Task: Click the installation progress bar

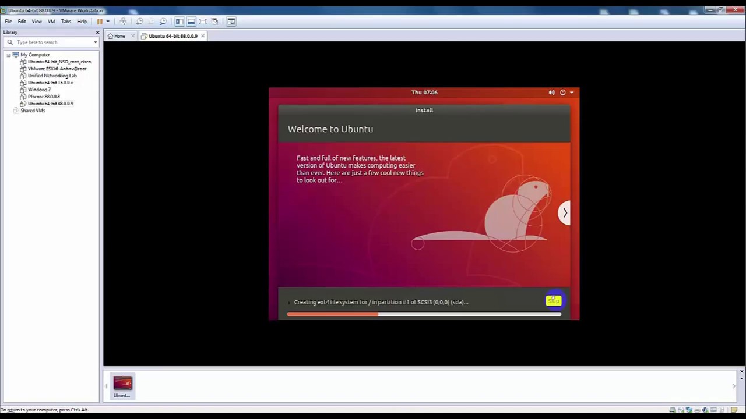Action: pyautogui.click(x=424, y=314)
